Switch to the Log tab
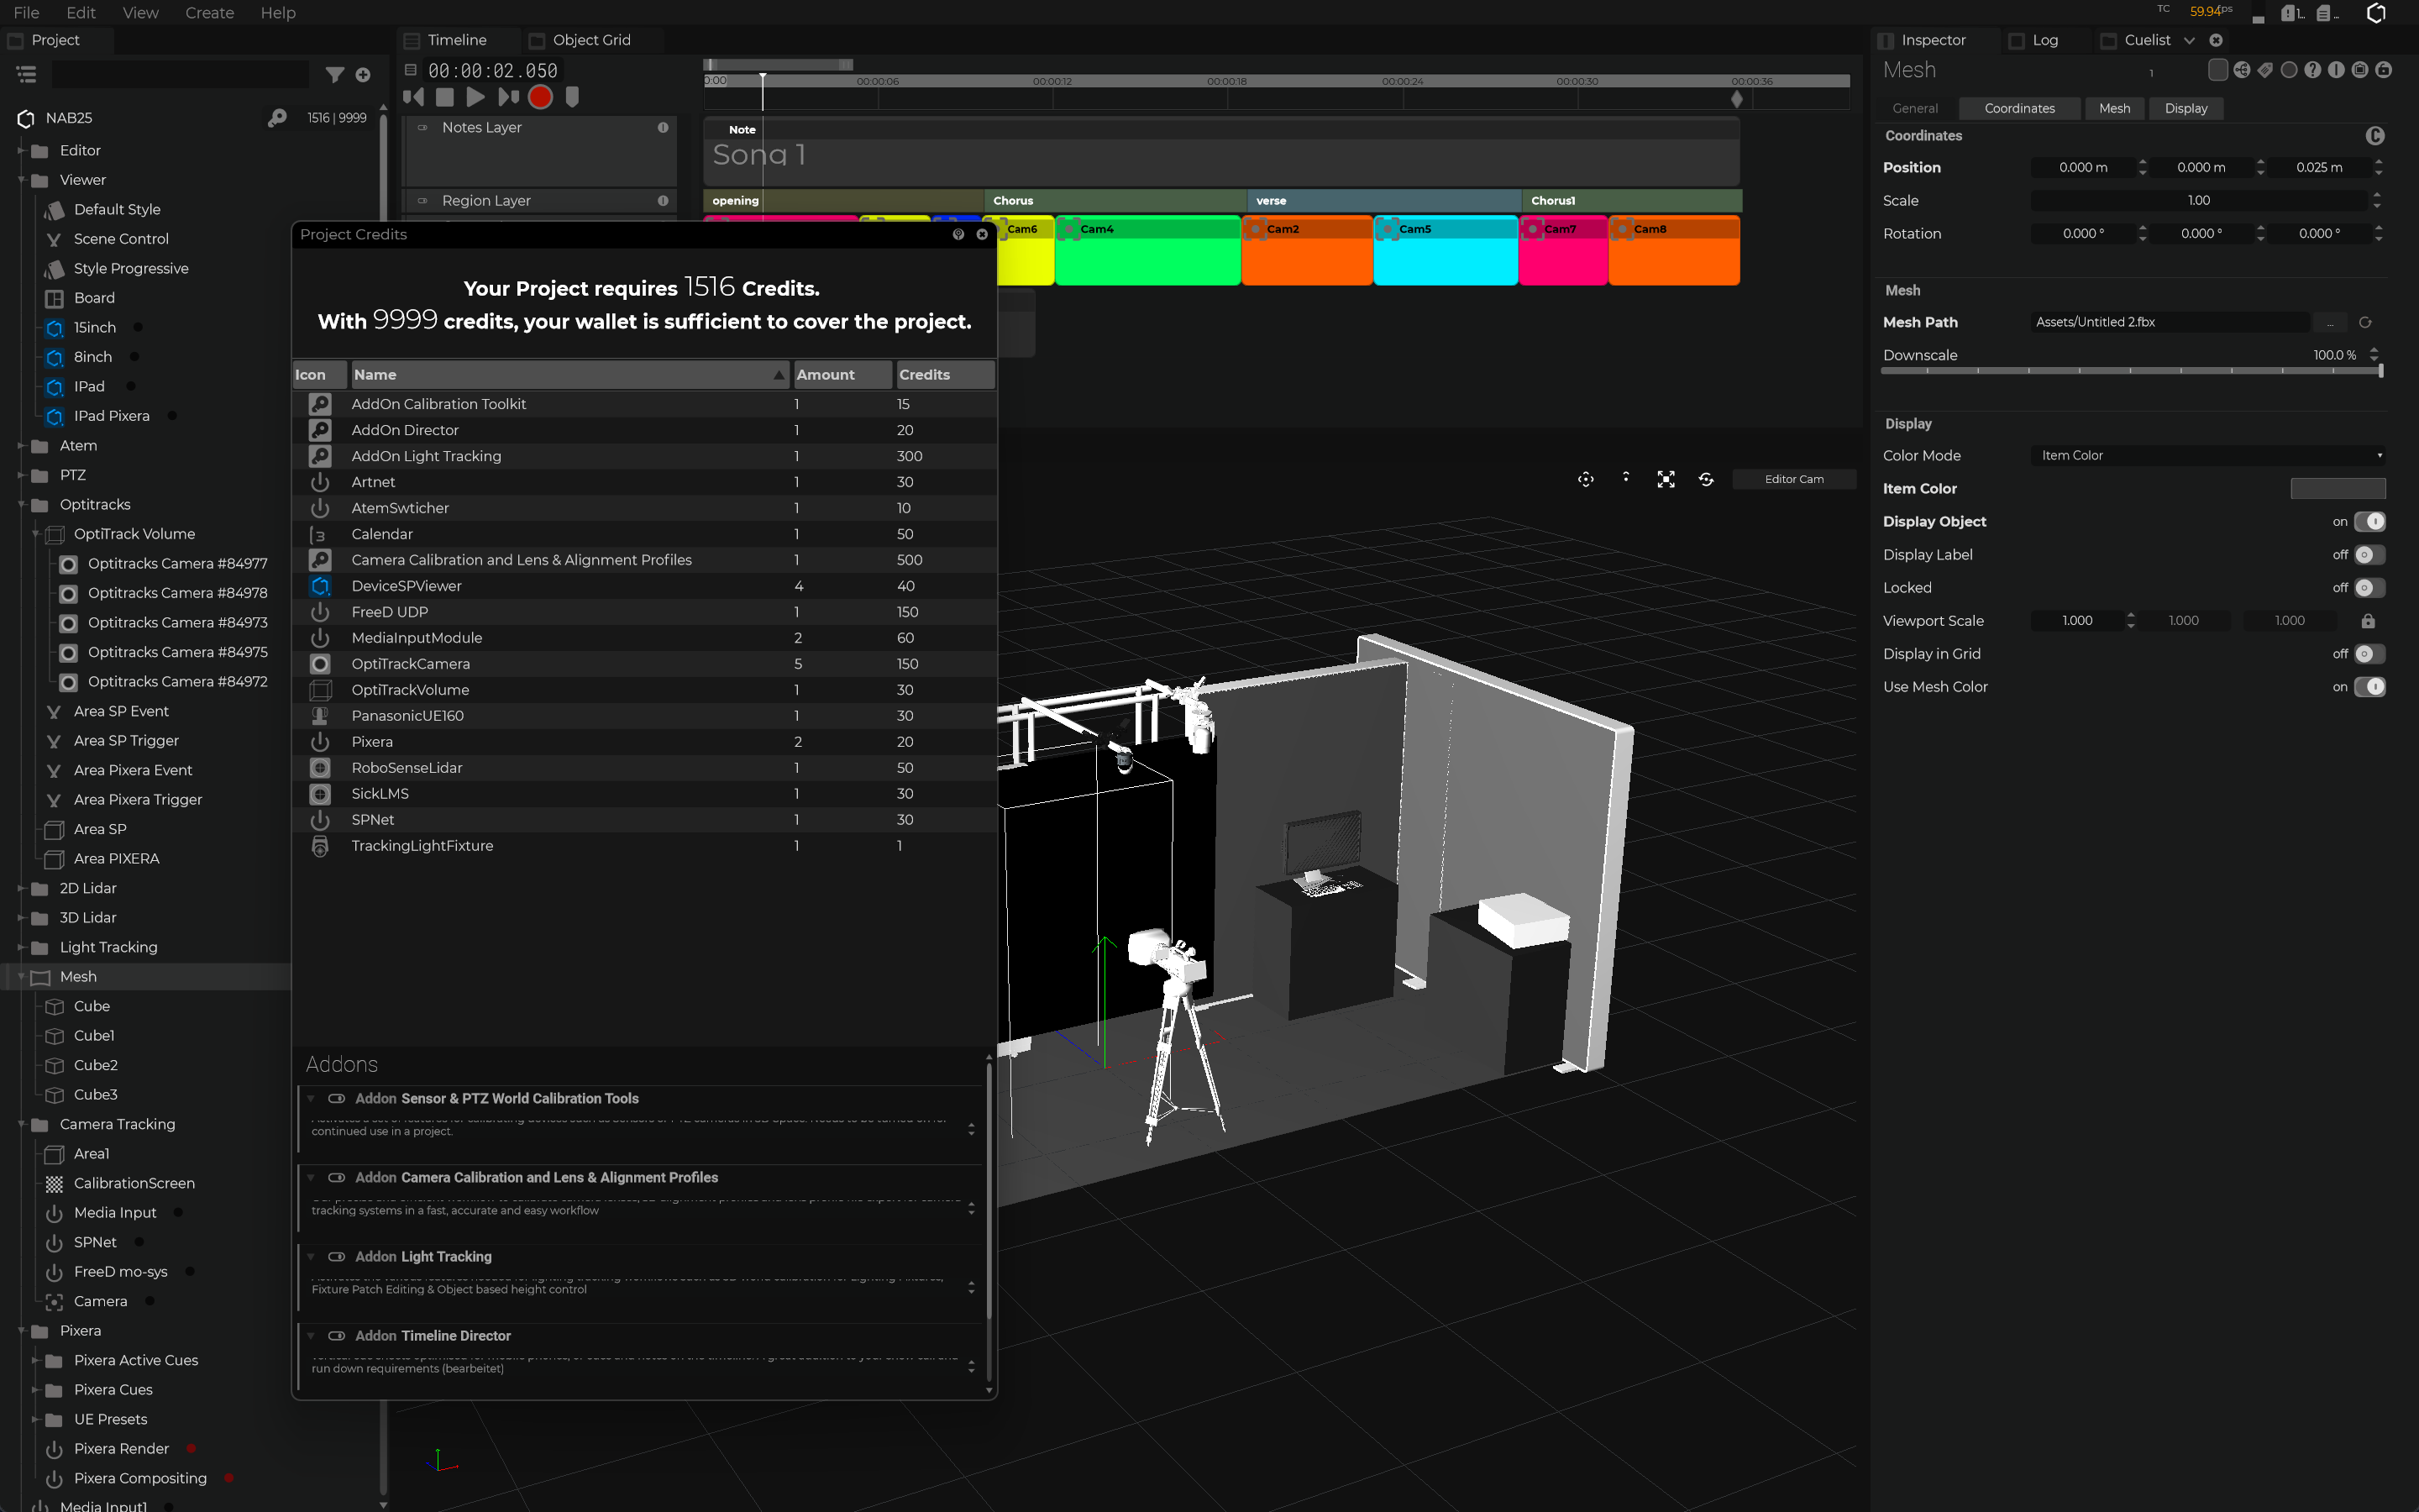 (x=2044, y=40)
